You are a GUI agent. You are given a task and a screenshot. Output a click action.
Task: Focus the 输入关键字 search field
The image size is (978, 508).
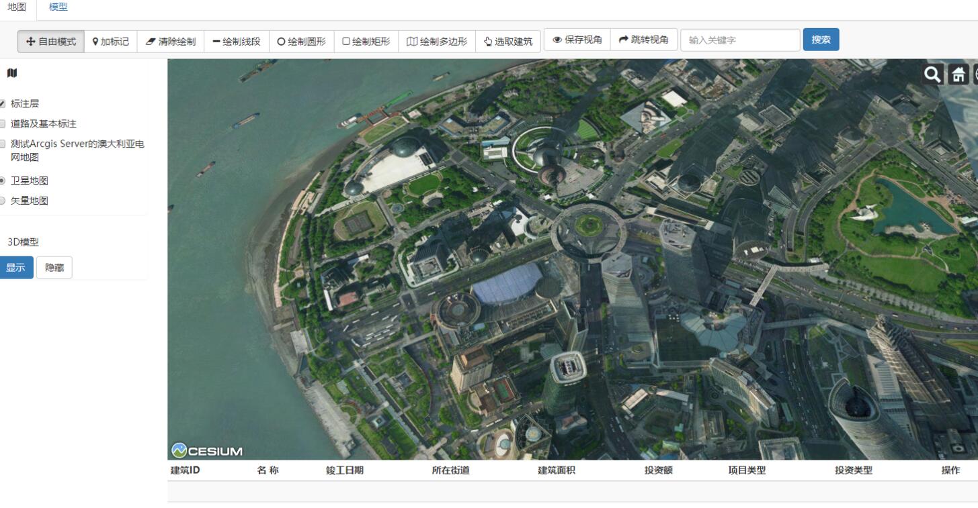point(740,40)
